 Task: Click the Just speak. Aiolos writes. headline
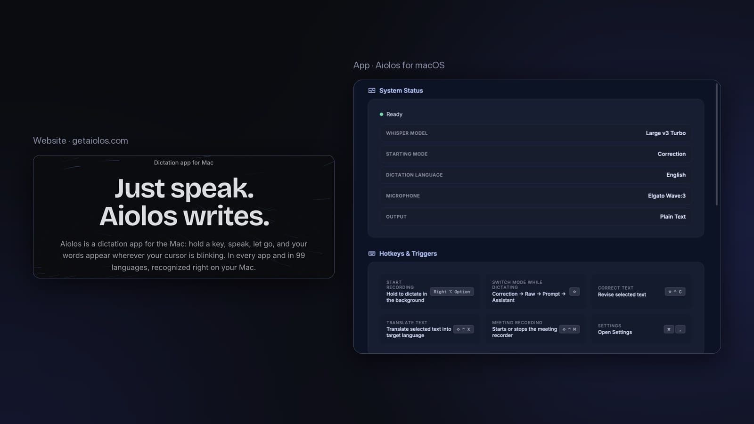pos(184,202)
